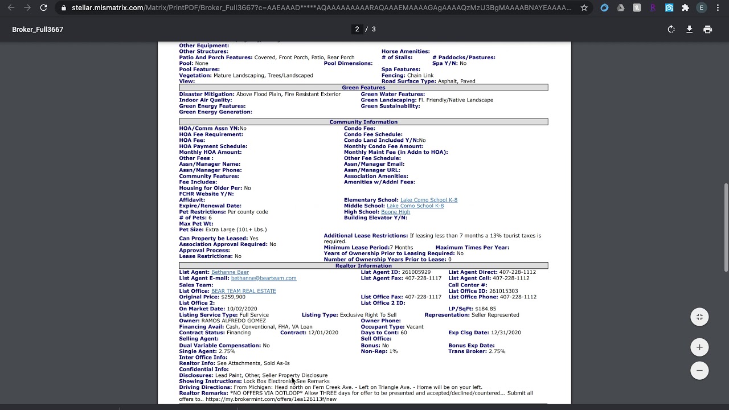Viewport: 729px width, 410px height.
Task: Print the PDF document
Action: click(707, 30)
